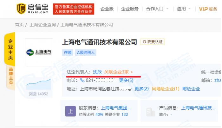The width and height of the screenshot is (222, 128).
Task: Click the 40% shareholding ratio
Action: click(x=99, y=114)
